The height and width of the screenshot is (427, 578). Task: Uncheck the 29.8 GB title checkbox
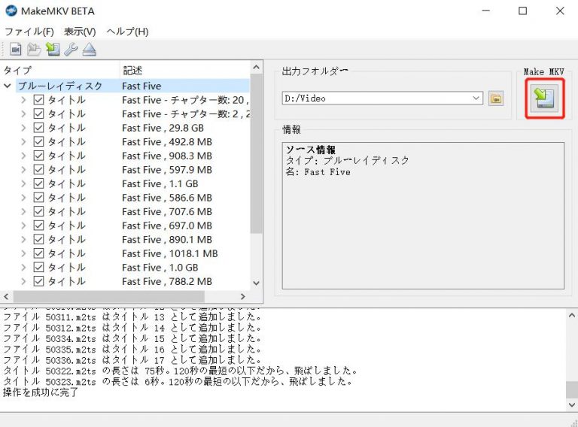(40, 128)
